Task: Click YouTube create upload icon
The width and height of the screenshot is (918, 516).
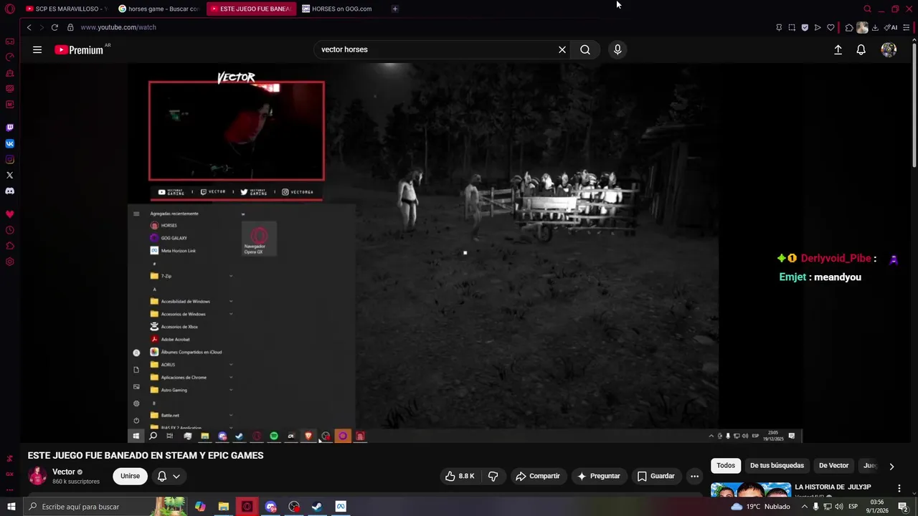Action: coord(838,49)
